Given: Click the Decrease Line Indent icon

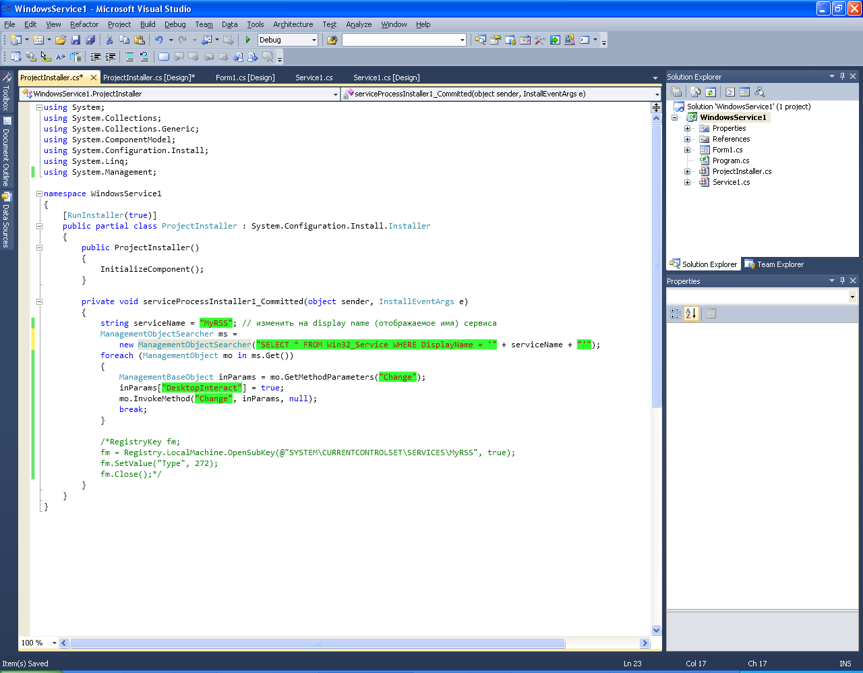Looking at the screenshot, I should [95, 57].
